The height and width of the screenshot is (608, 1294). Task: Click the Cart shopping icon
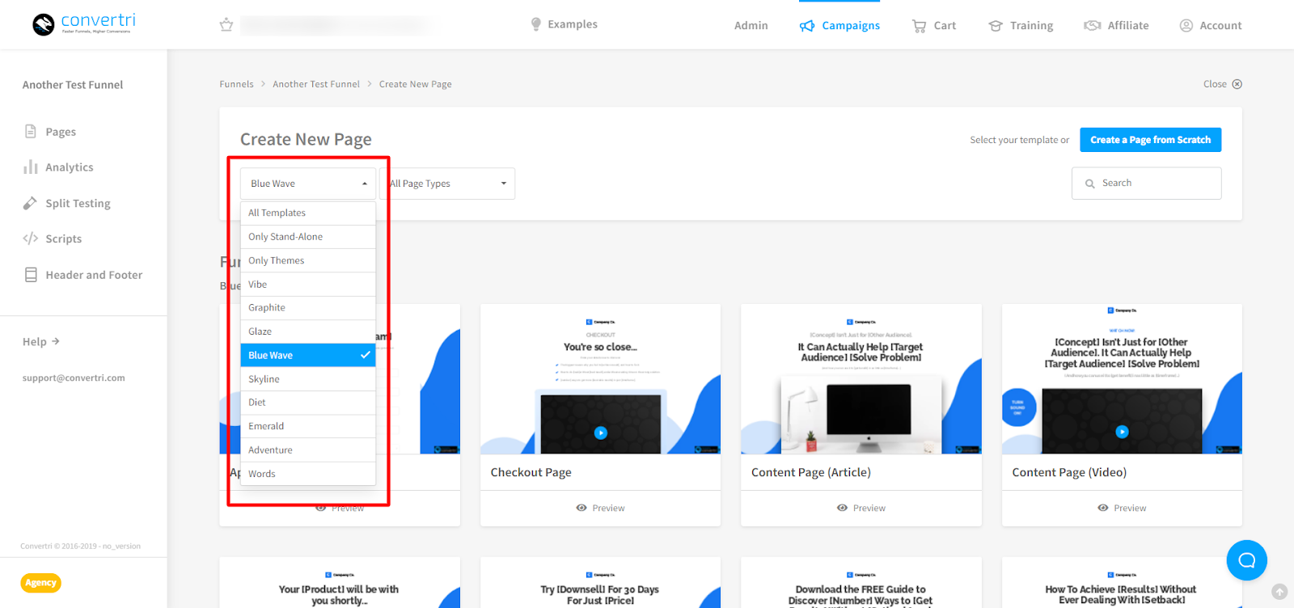(x=920, y=26)
